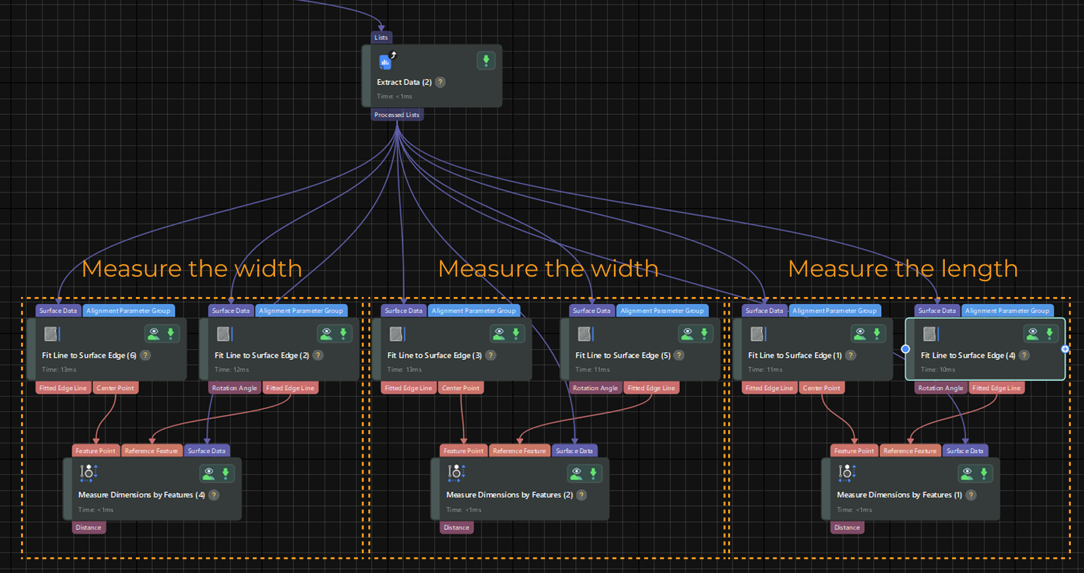Select the Processed Lists output port of Extract Data
This screenshot has height=573, width=1084.
[x=397, y=115]
